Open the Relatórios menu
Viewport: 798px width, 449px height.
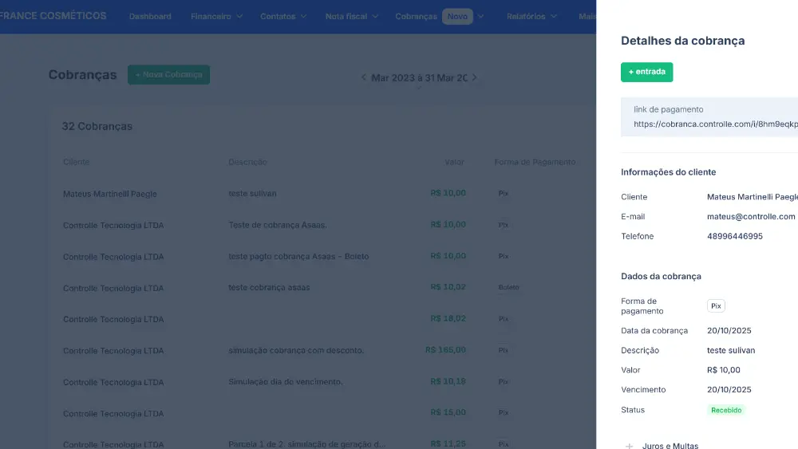pos(526,16)
